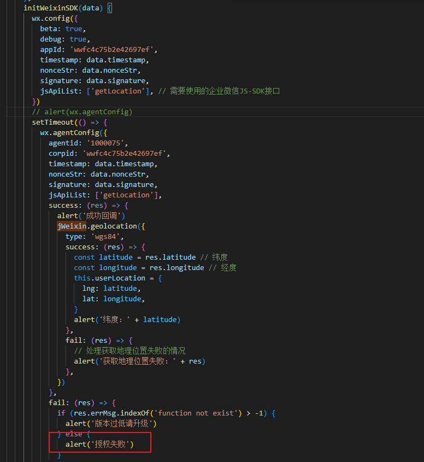Click the comment 处理获取地理位置失败的情况
The image size is (424, 462).
tap(129, 351)
